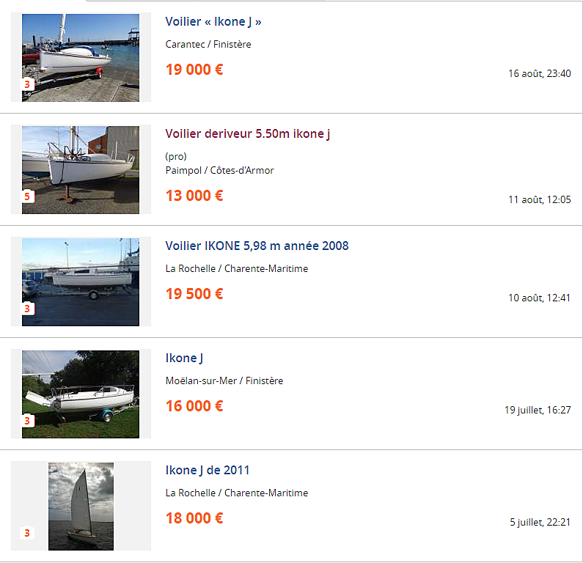Open the Ikone J listing in Moëlan-sur-Mer
This screenshot has height=563, width=583.
click(x=184, y=358)
